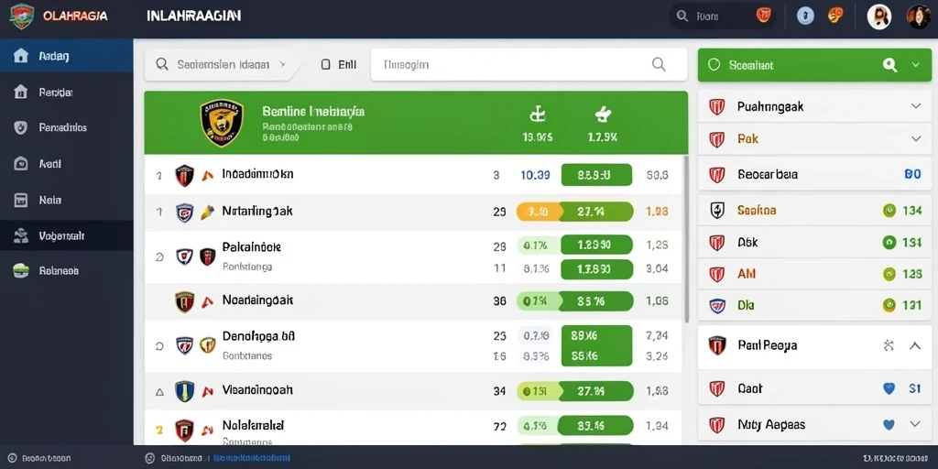Click the first column icon above 19.9%

point(537,114)
